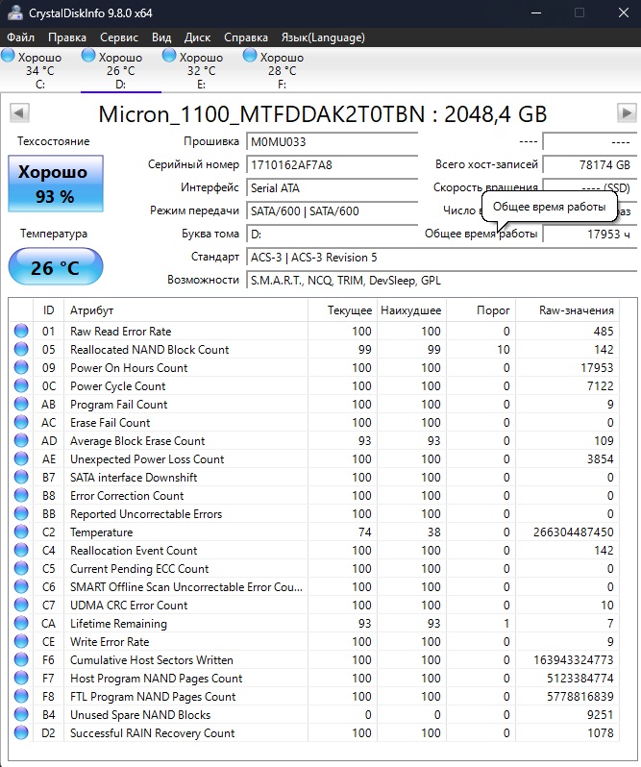This screenshot has height=767, width=641.
Task: Click power on hours value 17953 ч
Action: [x=589, y=234]
